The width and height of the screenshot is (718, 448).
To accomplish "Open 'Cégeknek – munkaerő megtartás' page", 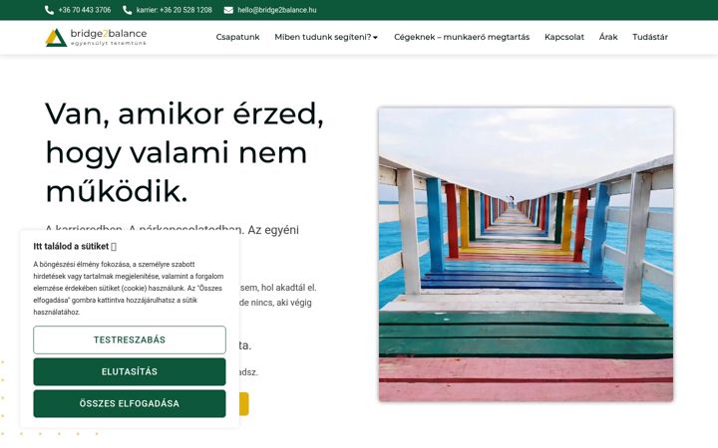I will click(462, 37).
